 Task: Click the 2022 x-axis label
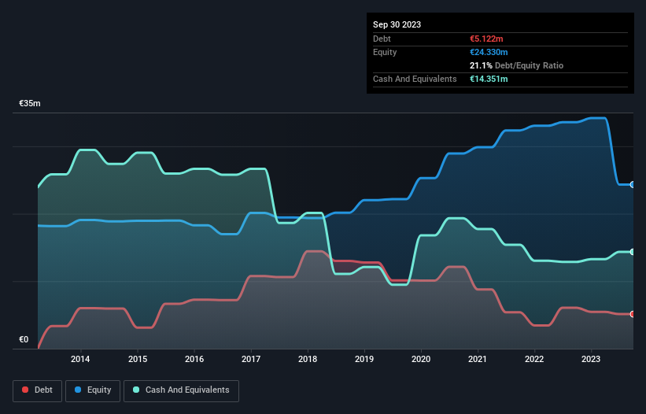pyautogui.click(x=534, y=359)
